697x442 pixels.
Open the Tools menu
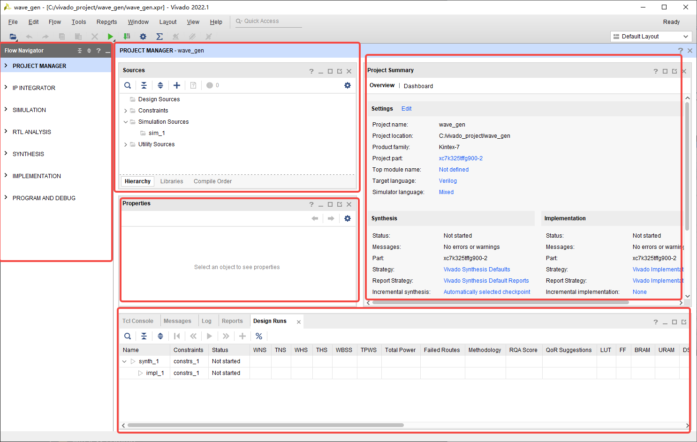[79, 22]
